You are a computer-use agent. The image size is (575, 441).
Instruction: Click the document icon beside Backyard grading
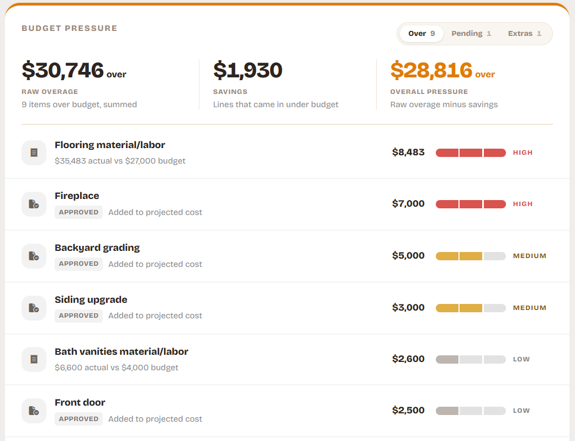tap(34, 256)
